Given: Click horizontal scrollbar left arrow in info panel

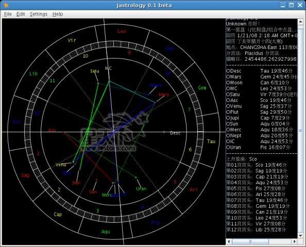Looking at the screenshot, I should pyautogui.click(x=229, y=242).
